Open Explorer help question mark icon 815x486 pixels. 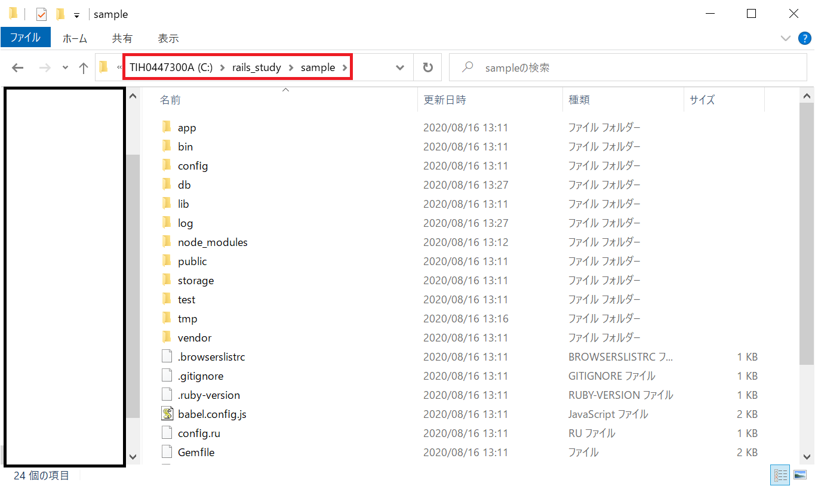coord(805,38)
